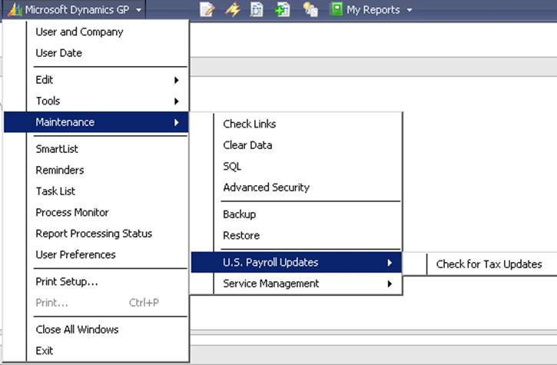
Task: Click the Microsoft Dynamics GP title label
Action: (77, 9)
